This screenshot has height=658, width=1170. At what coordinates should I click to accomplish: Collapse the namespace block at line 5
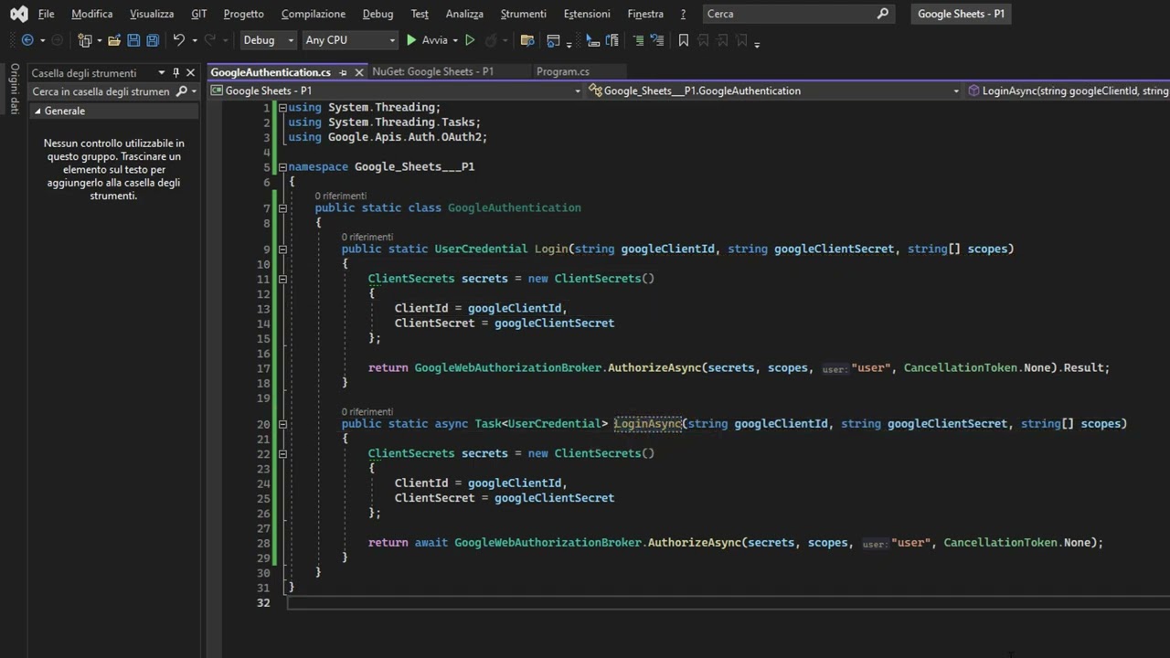(282, 167)
